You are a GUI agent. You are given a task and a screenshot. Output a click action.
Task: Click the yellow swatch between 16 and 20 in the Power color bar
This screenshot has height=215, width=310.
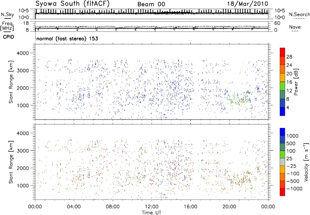coord(282,77)
